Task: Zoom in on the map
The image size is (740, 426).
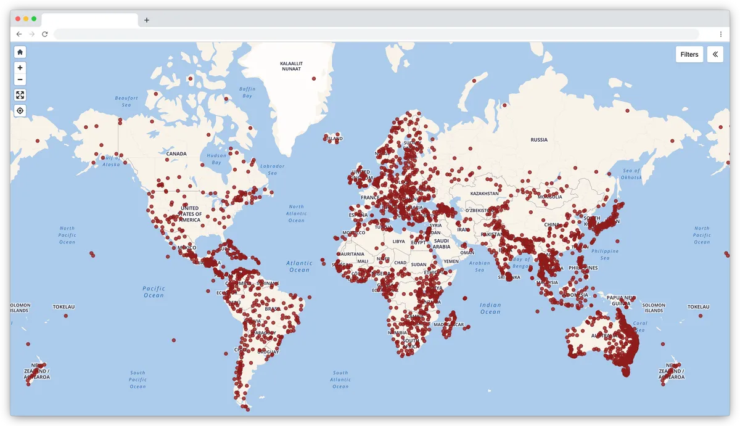Action: click(20, 68)
